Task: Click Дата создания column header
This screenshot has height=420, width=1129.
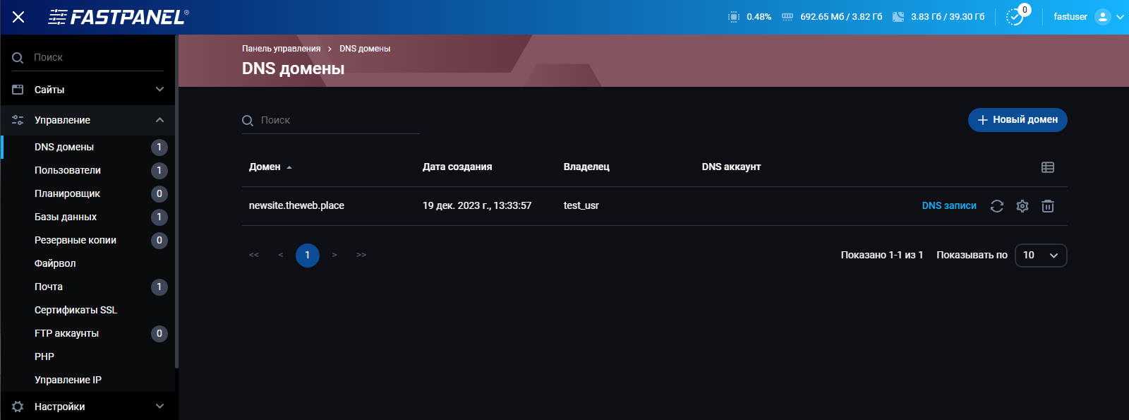Action: pyautogui.click(x=457, y=167)
